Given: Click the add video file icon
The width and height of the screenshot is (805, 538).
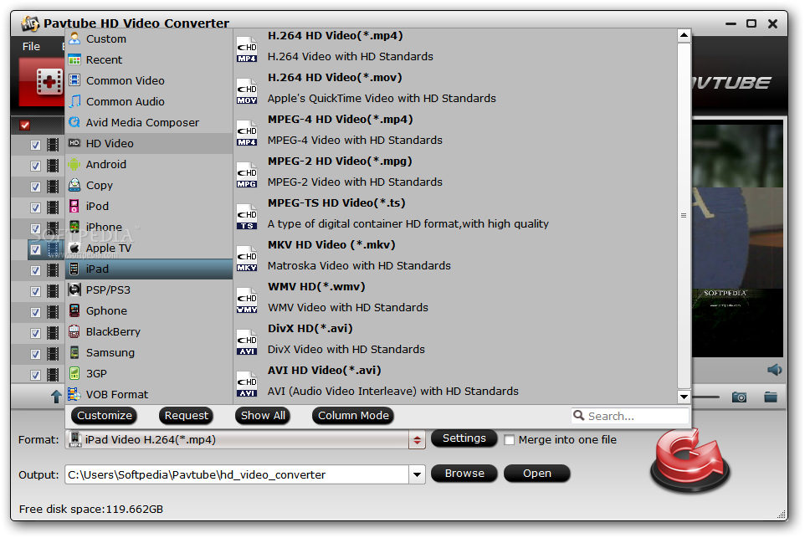Looking at the screenshot, I should coord(49,82).
